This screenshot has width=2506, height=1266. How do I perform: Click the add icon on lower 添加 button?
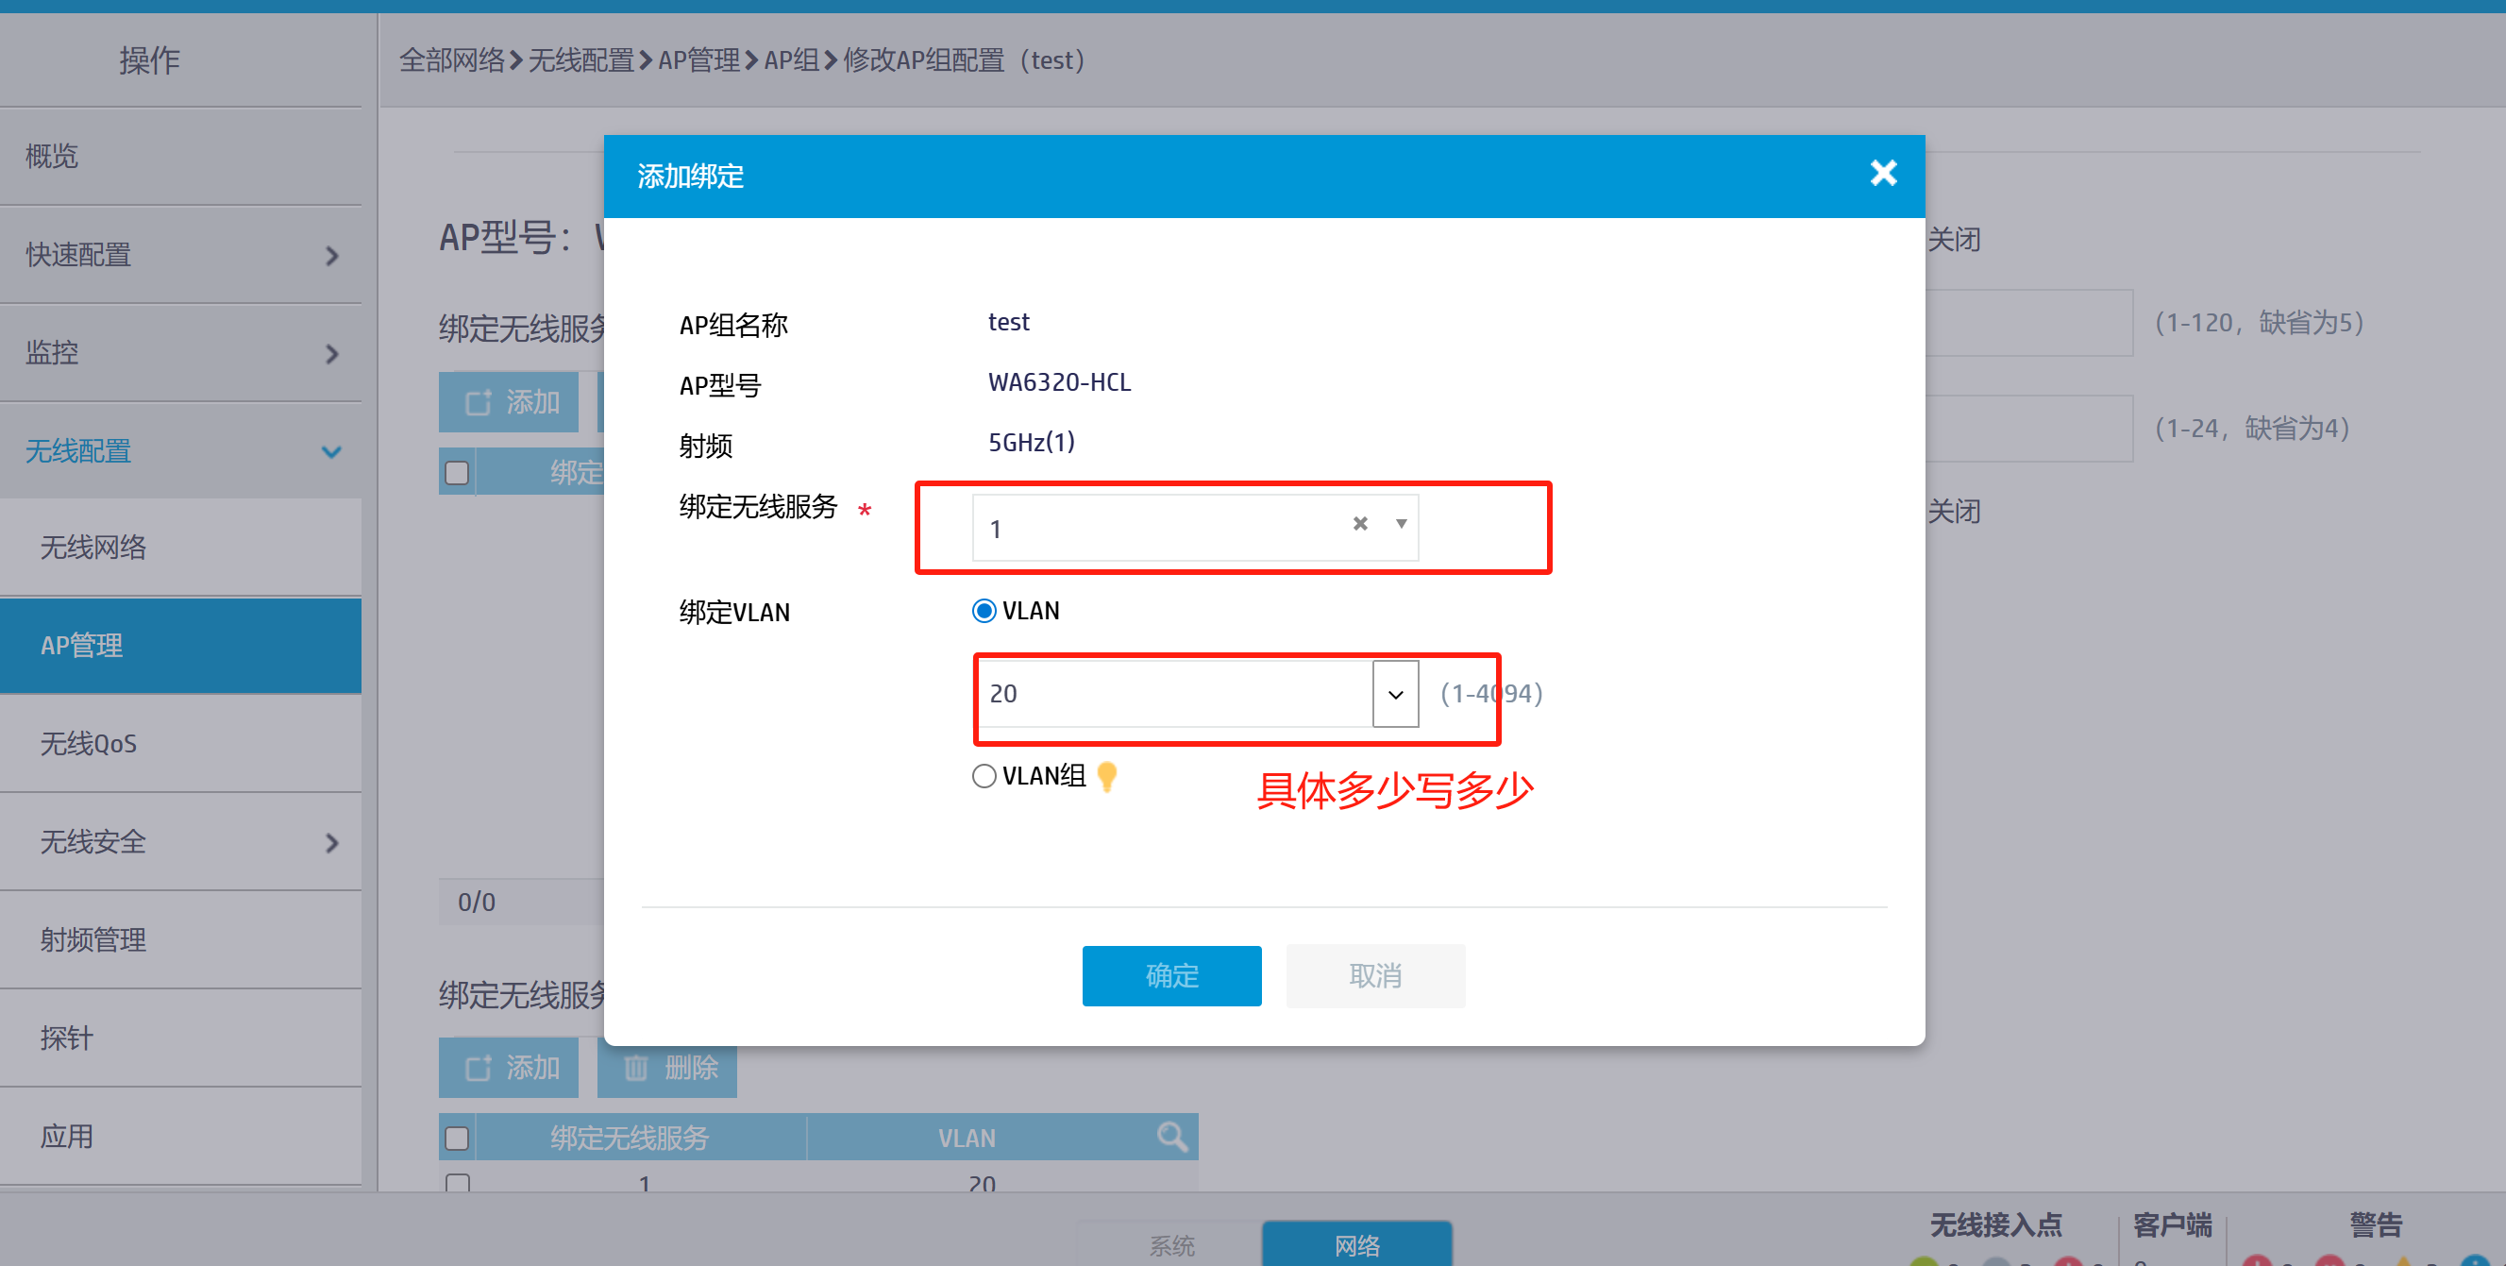(x=478, y=1069)
